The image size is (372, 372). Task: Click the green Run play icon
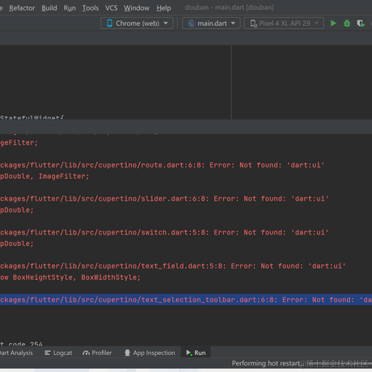pos(333,23)
